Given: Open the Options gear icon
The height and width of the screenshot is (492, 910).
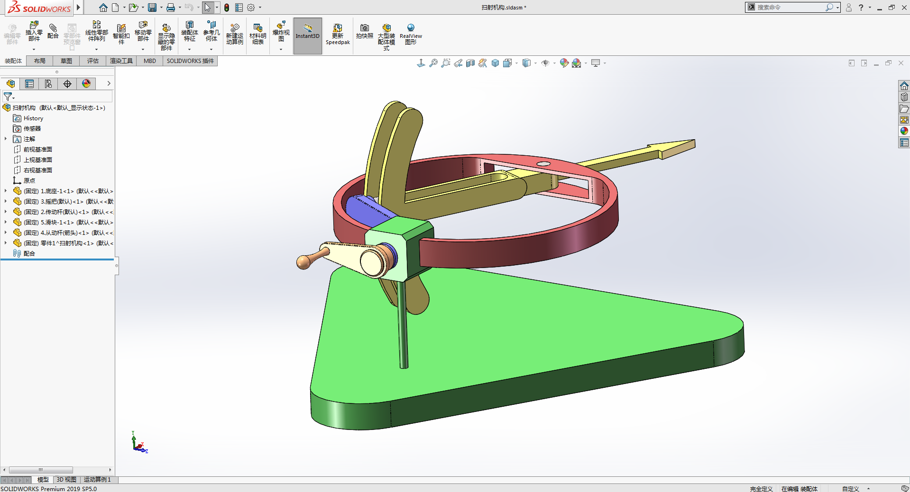Looking at the screenshot, I should click(251, 8).
